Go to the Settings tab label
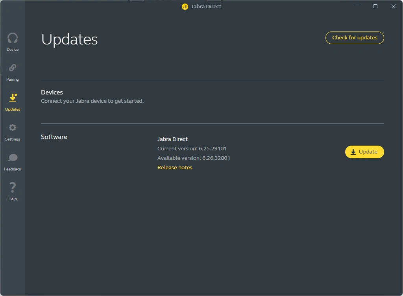The image size is (403, 296). [13, 139]
